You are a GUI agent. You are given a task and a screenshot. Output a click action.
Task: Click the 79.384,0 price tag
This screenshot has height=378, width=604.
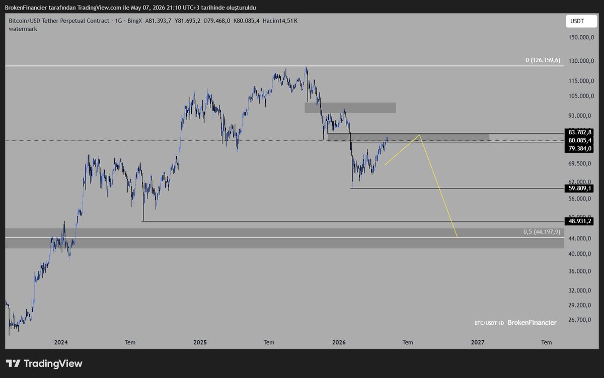(x=580, y=148)
